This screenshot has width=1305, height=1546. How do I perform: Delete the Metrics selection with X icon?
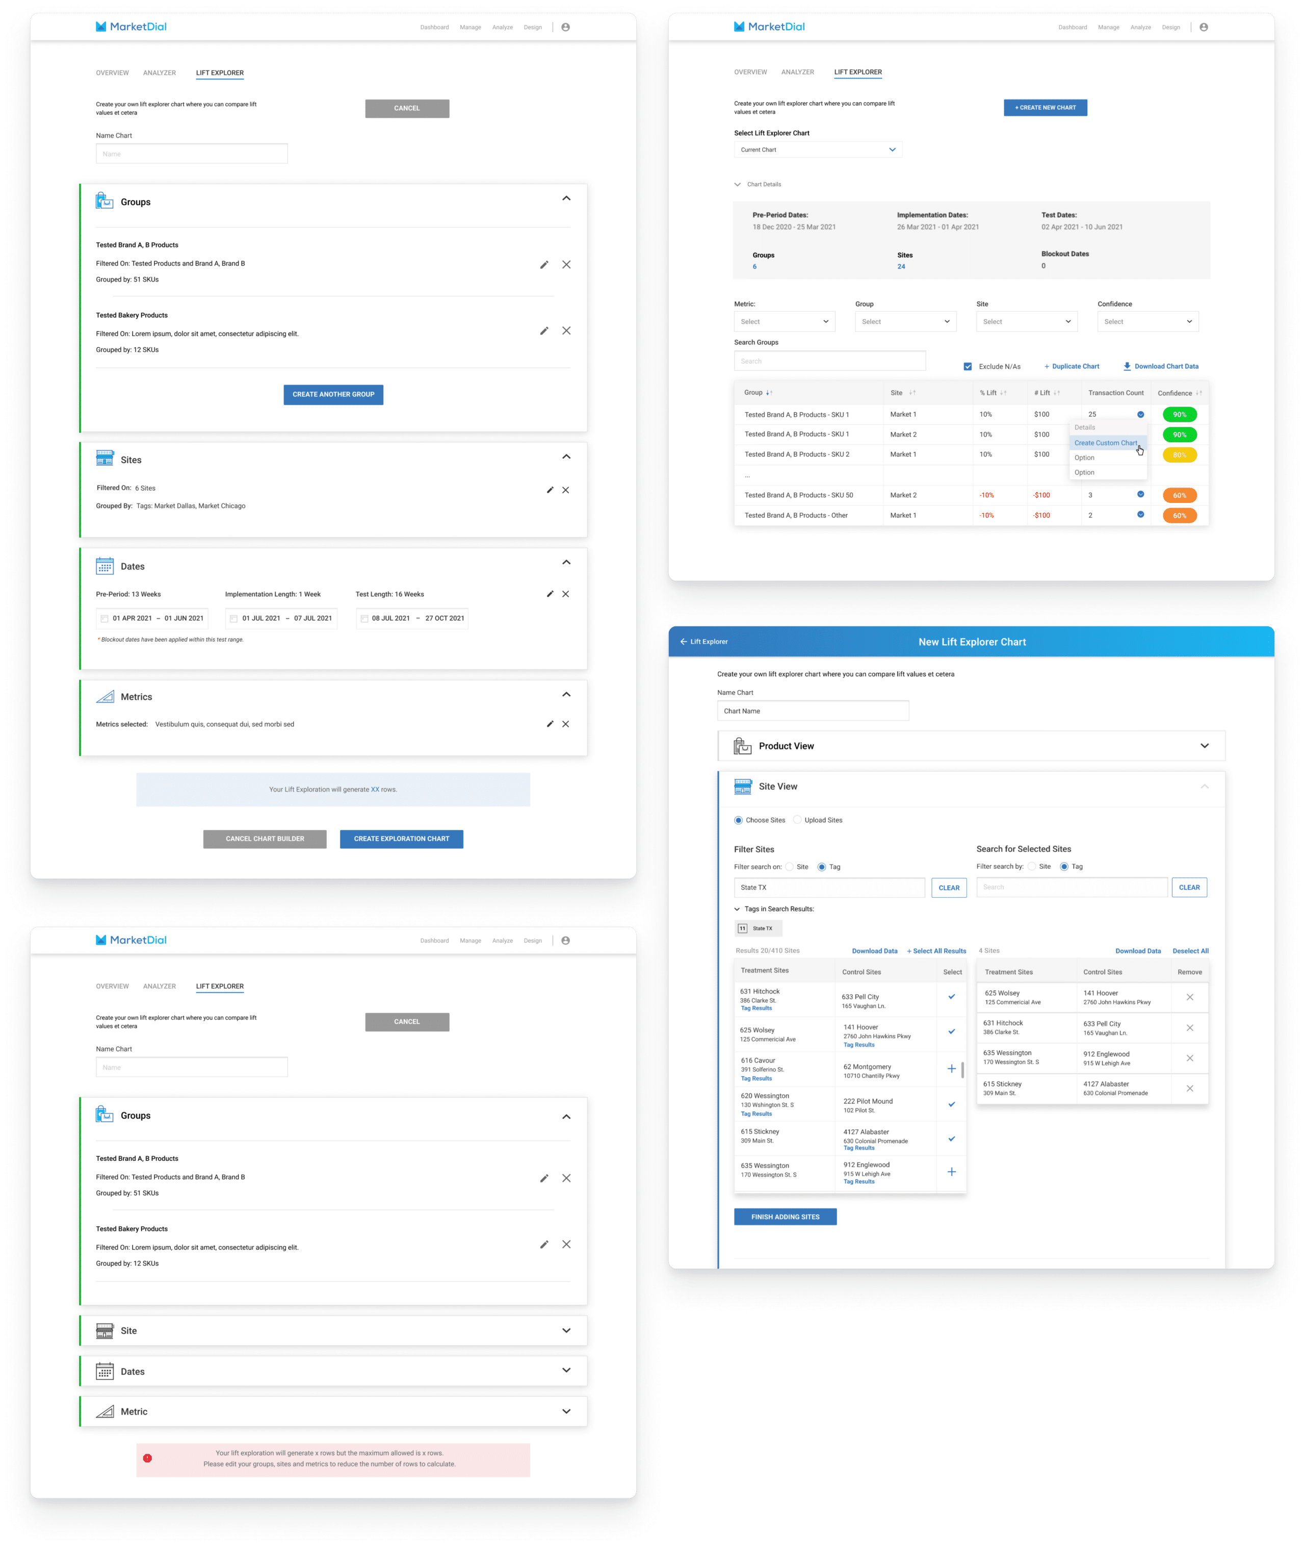coord(565,724)
